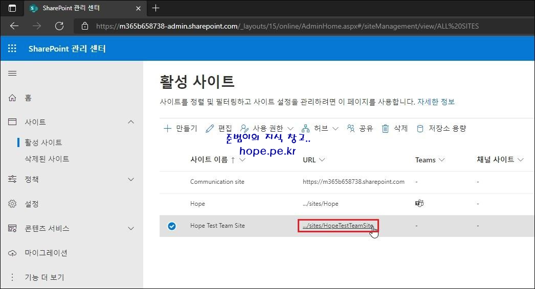Open the Channel sites (채널 사이트) column dropdown

coord(520,160)
